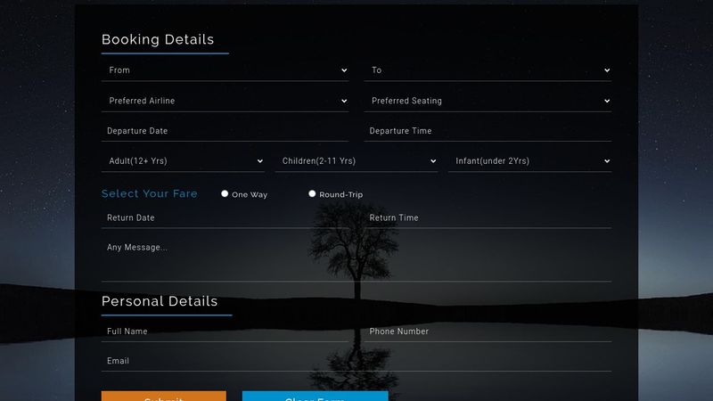Focus the Return Date field
The image size is (713, 401).
click(225, 217)
